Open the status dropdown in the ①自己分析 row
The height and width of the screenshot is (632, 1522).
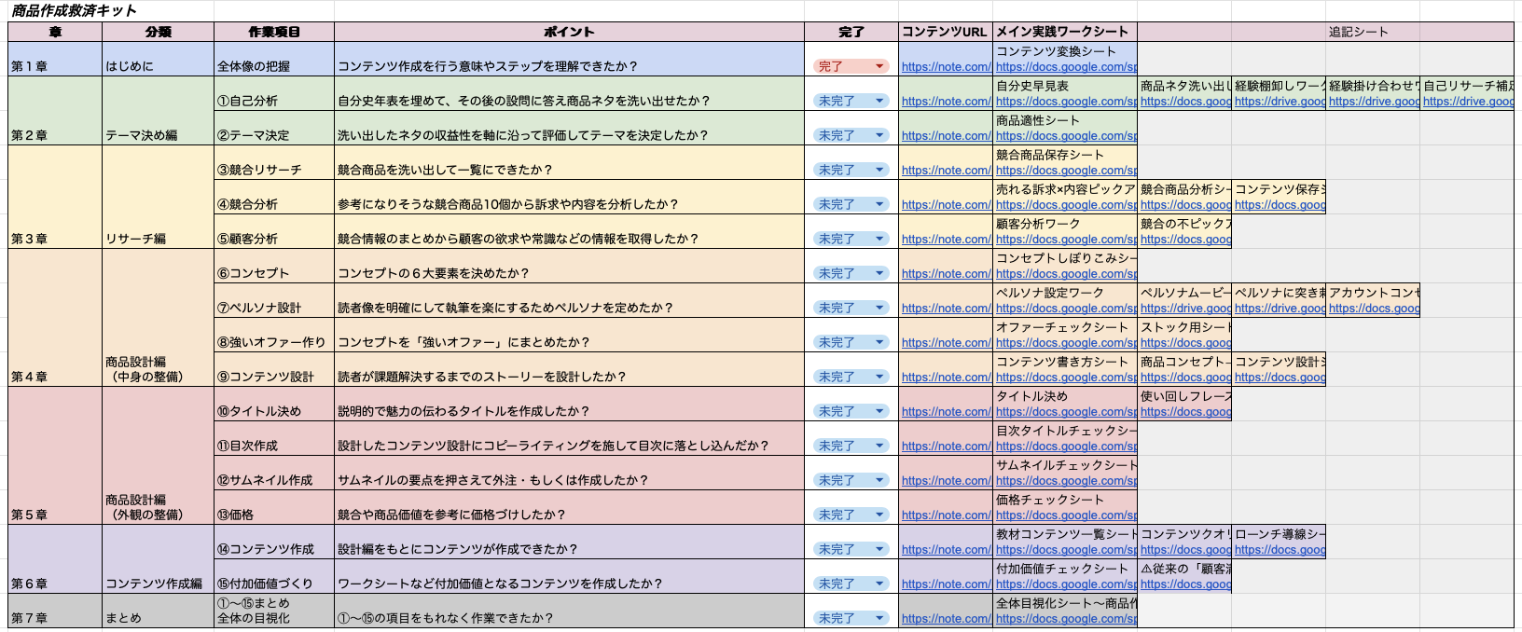[x=851, y=101]
